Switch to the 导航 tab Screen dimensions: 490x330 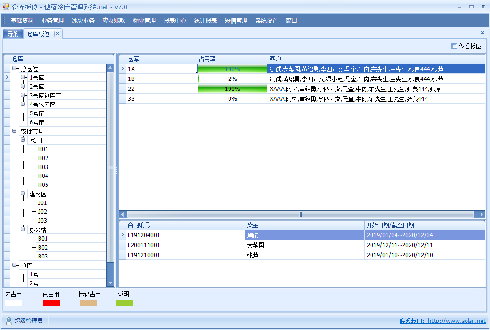(13, 34)
